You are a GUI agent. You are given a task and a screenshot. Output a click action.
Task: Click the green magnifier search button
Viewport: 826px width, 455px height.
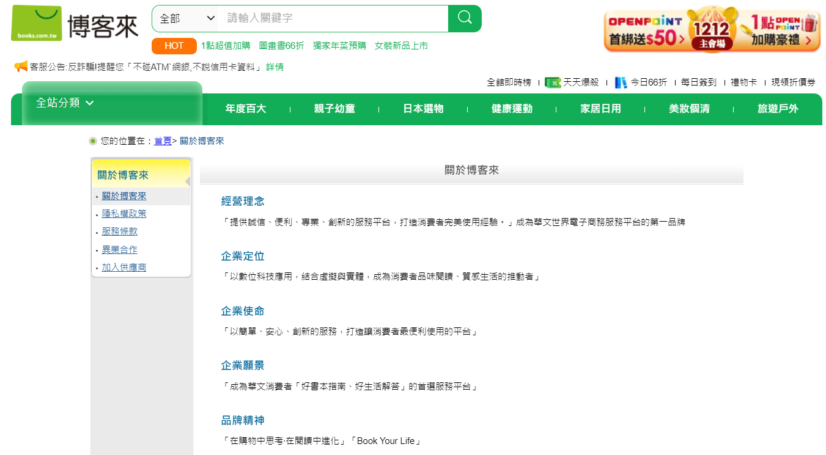pos(465,18)
